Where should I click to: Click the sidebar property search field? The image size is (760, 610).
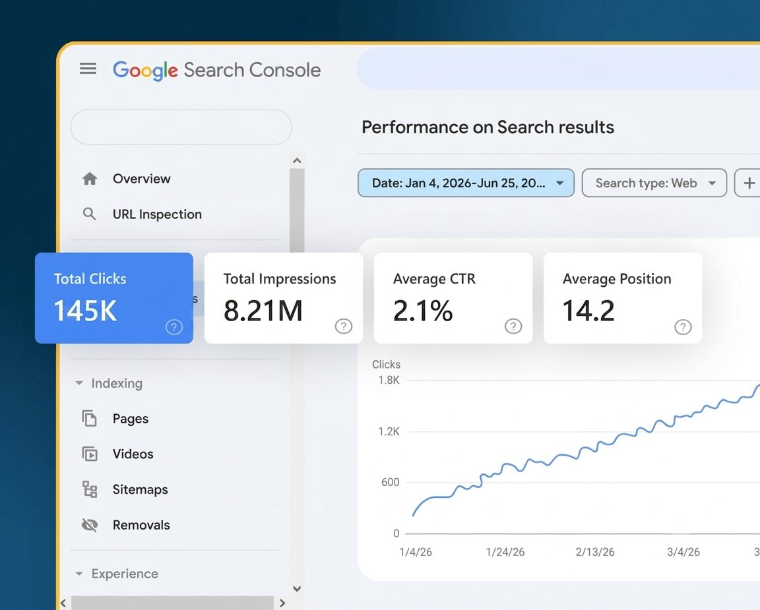point(181,127)
